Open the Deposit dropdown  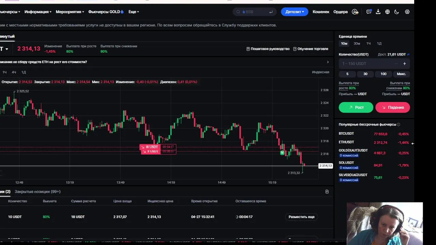(x=295, y=12)
